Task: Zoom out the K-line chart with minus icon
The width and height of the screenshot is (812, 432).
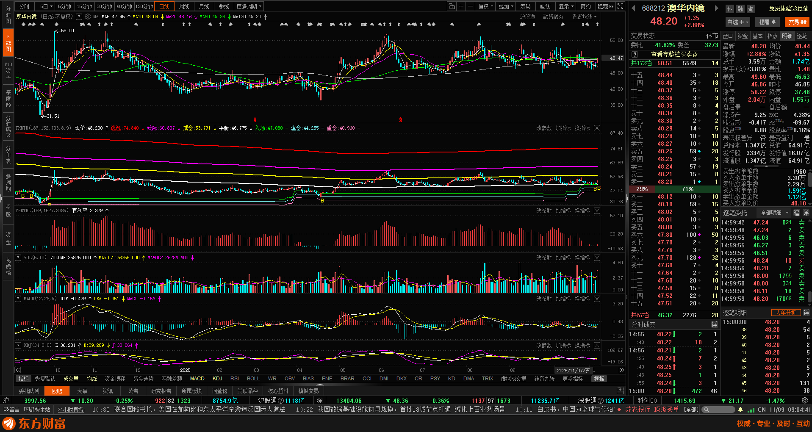Action: 470,6
